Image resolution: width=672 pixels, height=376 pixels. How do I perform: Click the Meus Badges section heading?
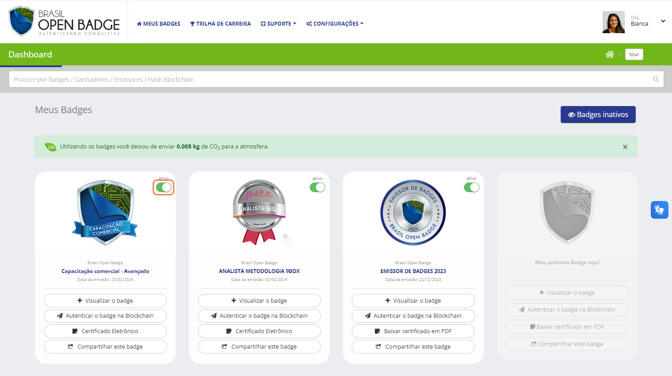64,110
